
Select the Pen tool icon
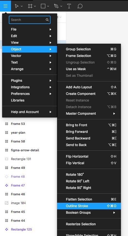point(56,6)
